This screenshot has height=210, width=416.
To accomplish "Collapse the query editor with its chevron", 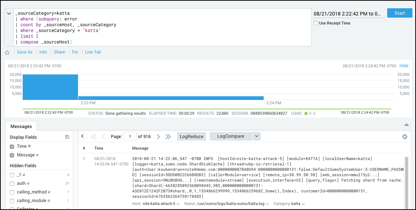I will tap(8, 13).
